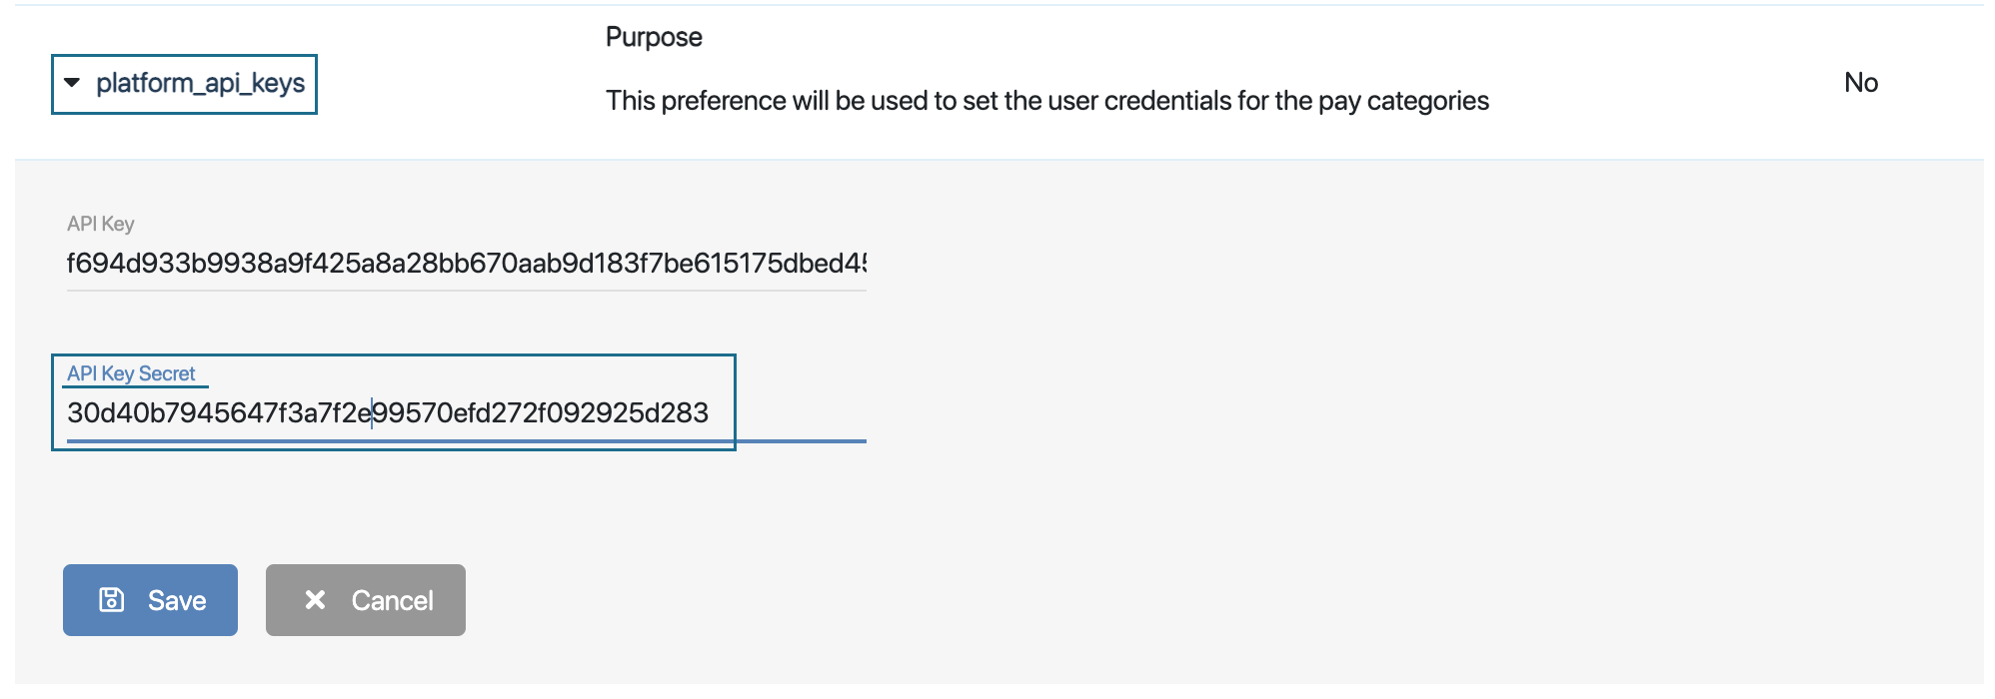Cancel editing the API keys

tap(365, 600)
